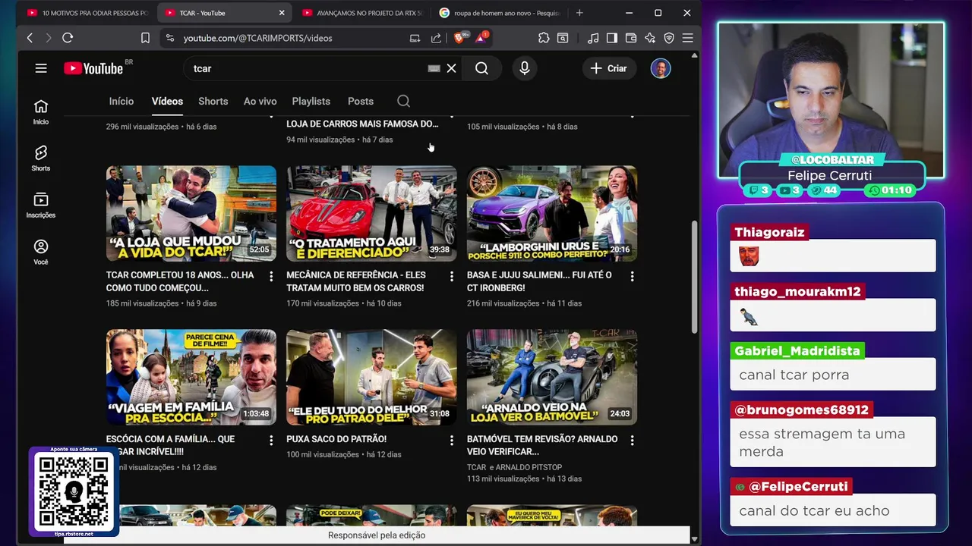972x546 pixels.
Task: Open BATMÓVEL TEM REVISÃO video title
Action: point(542,445)
